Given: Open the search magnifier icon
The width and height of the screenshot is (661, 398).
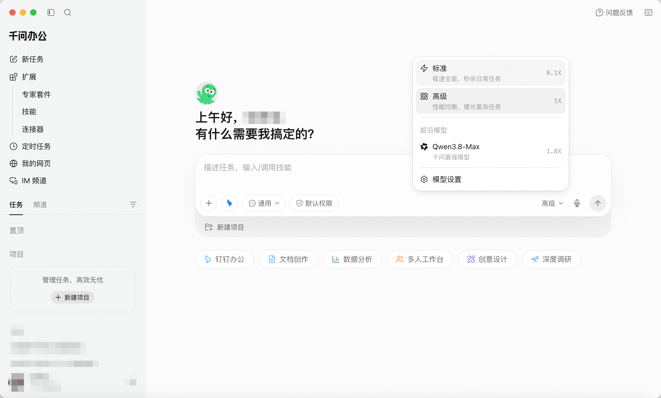Looking at the screenshot, I should pyautogui.click(x=68, y=12).
